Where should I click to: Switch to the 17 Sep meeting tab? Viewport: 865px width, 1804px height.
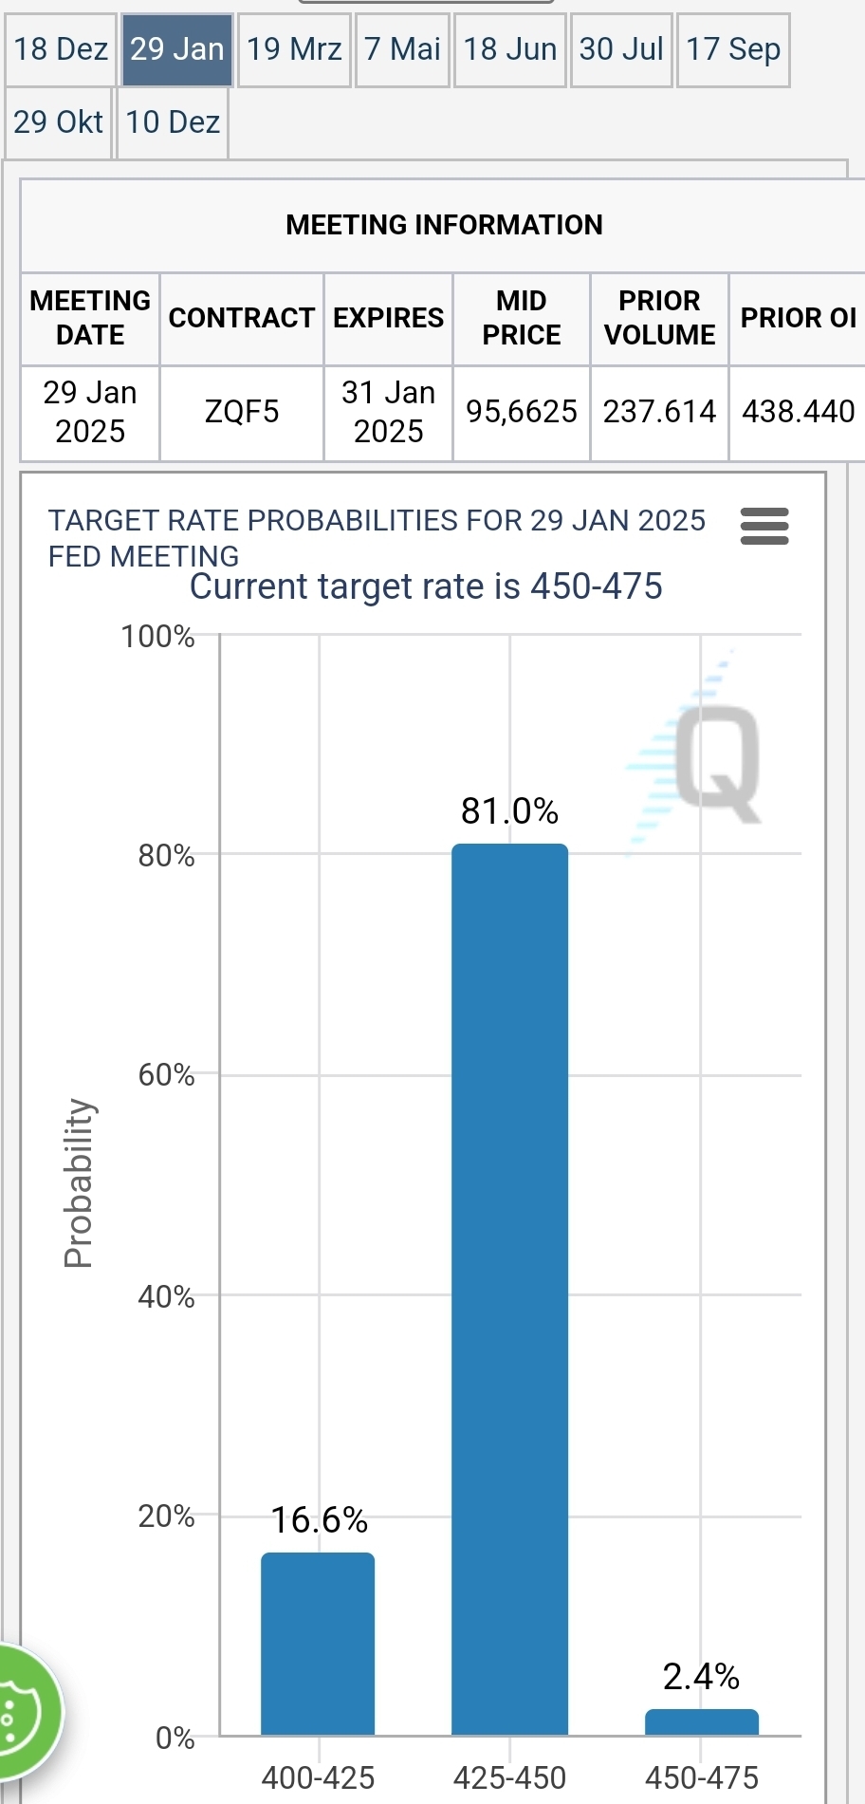[733, 49]
